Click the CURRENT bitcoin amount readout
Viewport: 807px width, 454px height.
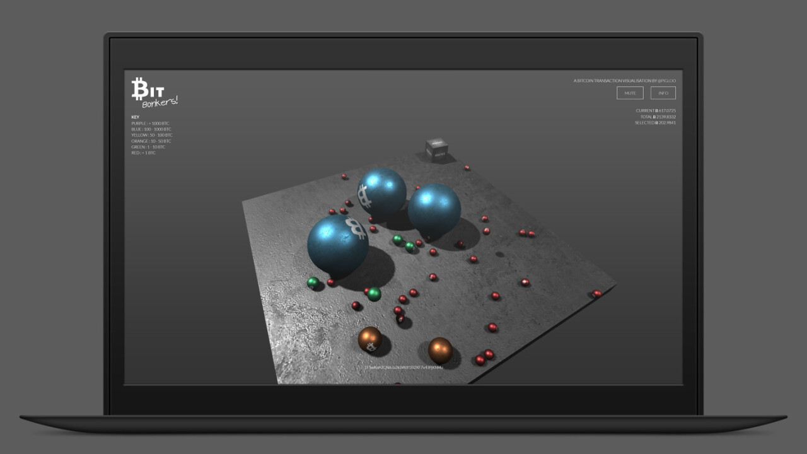656,111
